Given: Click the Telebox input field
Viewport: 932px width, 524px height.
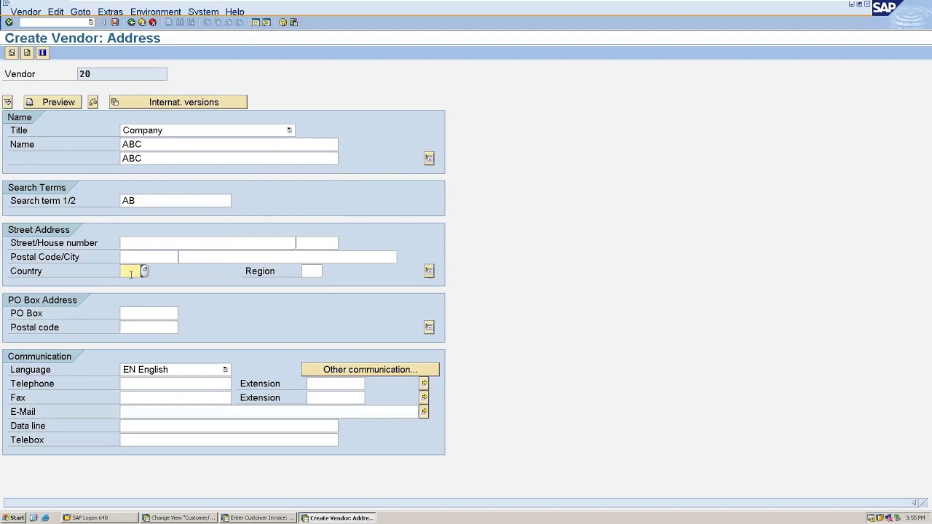Looking at the screenshot, I should coord(229,440).
